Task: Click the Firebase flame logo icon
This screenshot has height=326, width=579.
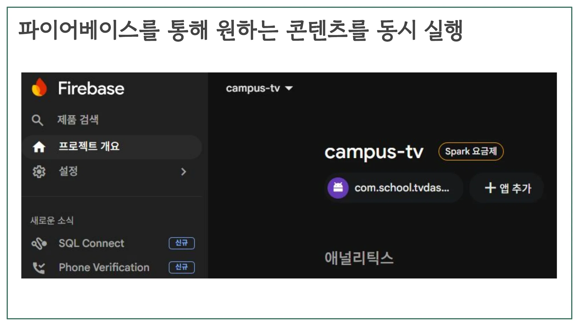Action: click(39, 87)
